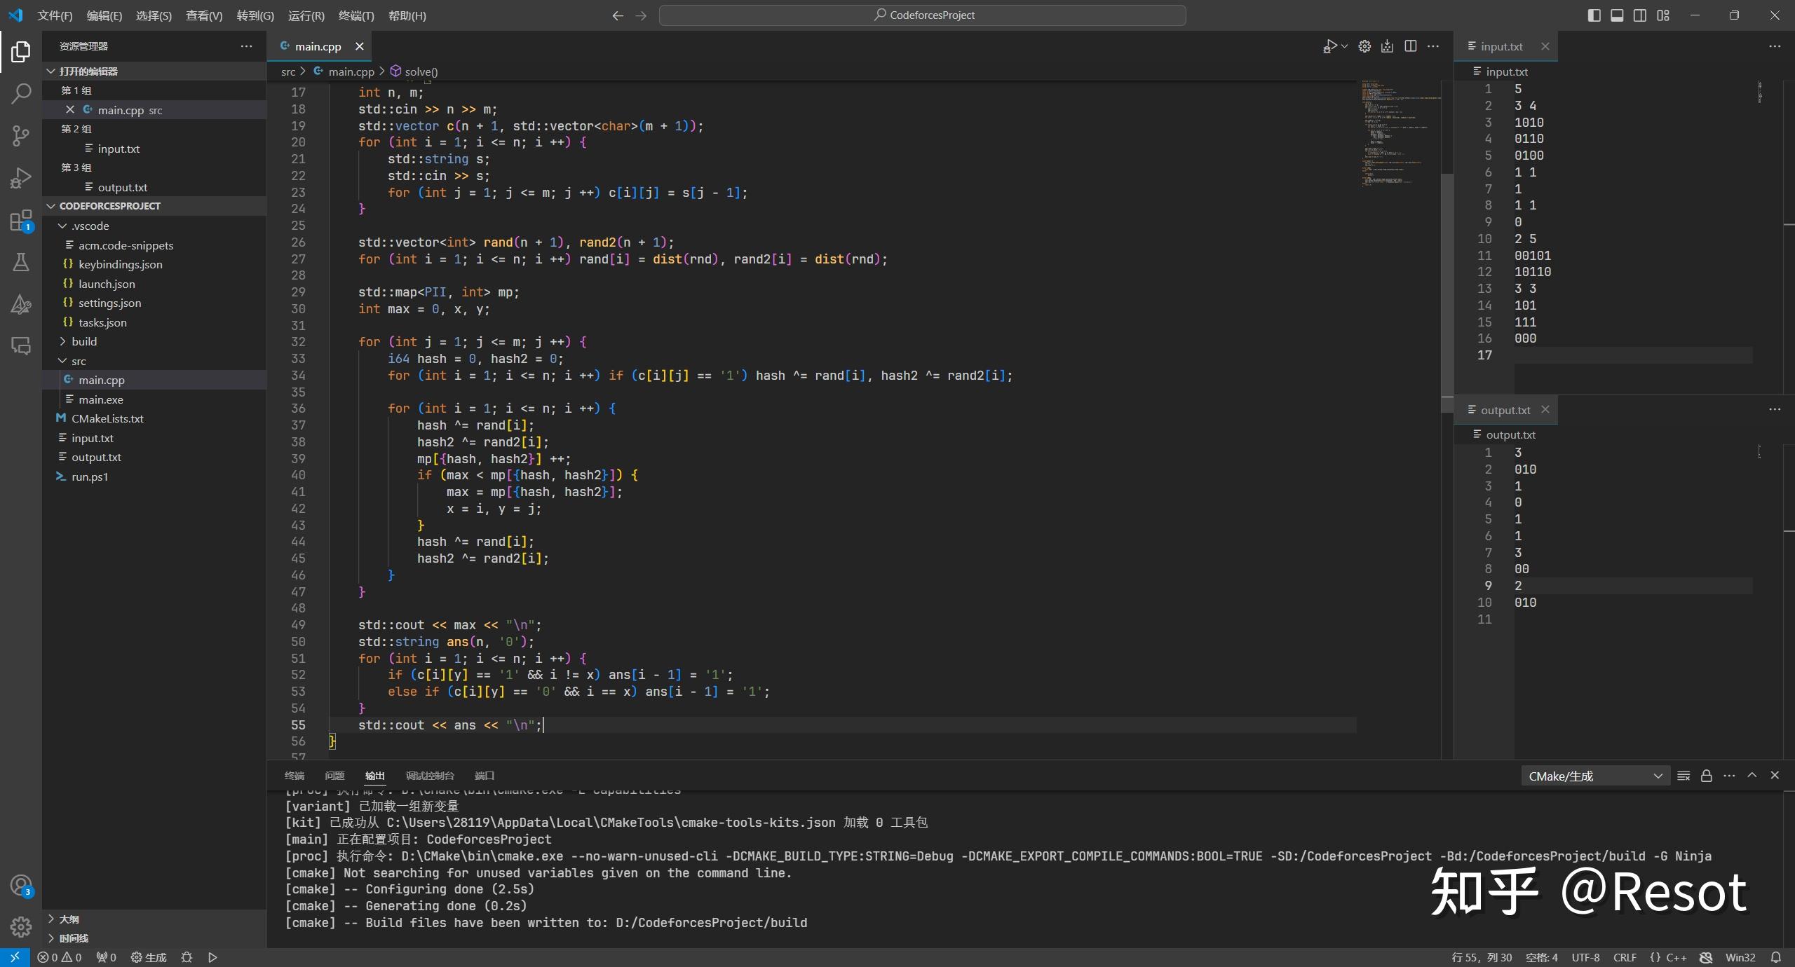Toggle the panel visibility
The height and width of the screenshot is (967, 1795).
[1616, 15]
